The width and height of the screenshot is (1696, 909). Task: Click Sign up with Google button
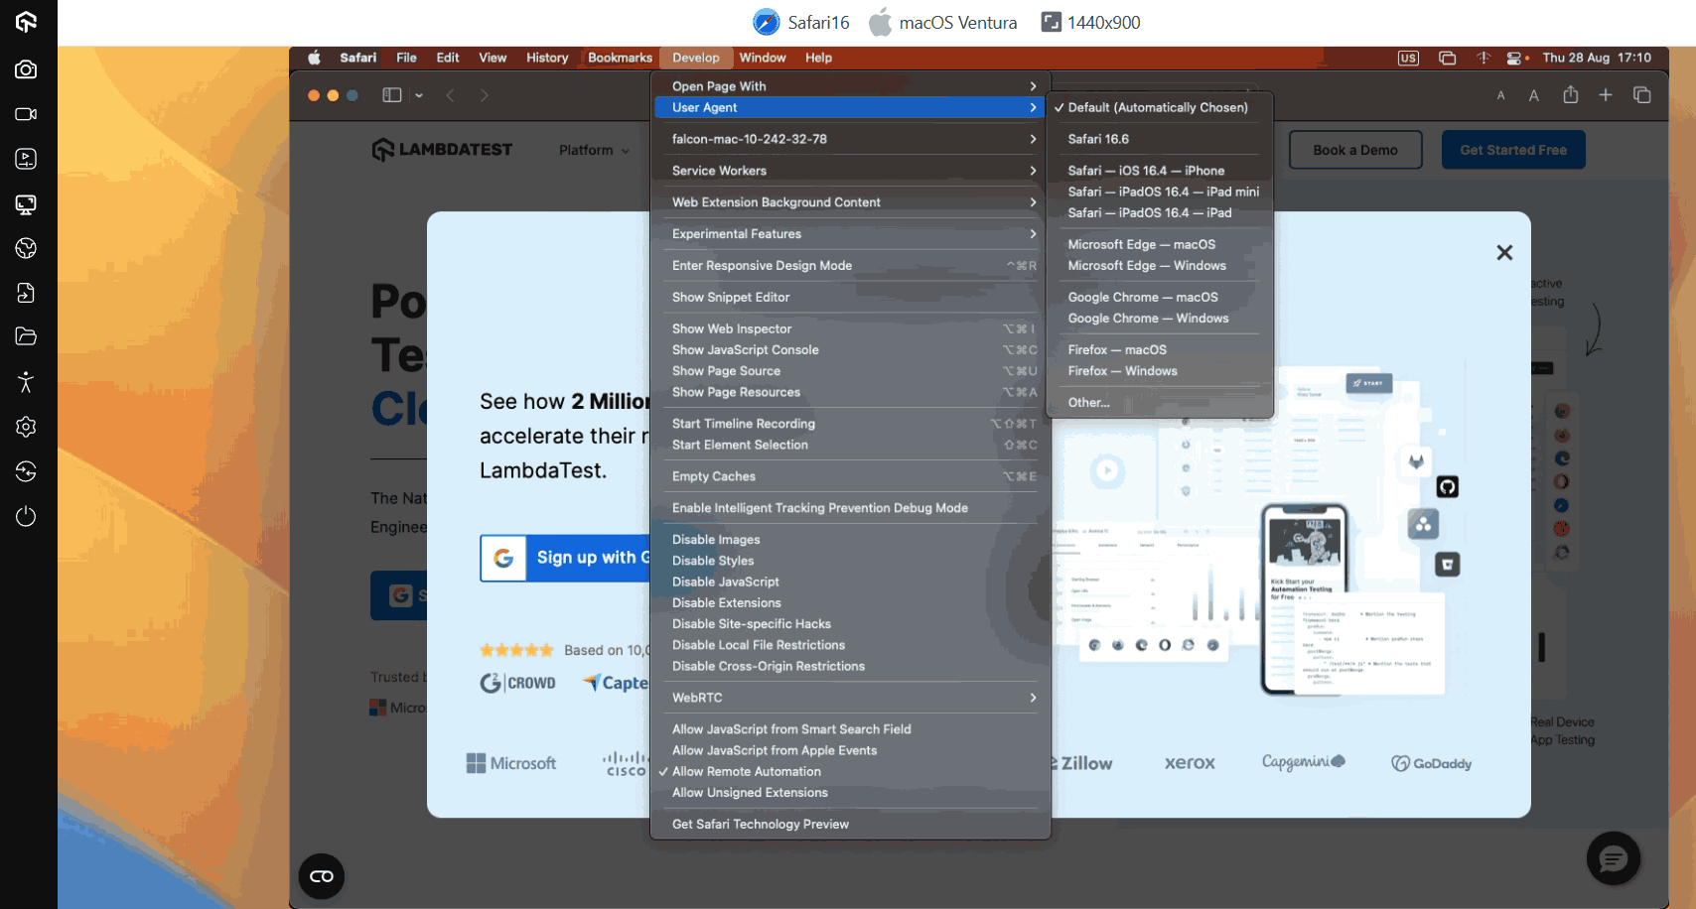[x=565, y=558]
